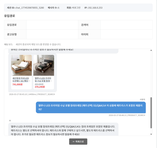This screenshot has height=148, width=157.
Task: Click the IP: 192.168.0.253 text
Action: click(x=93, y=8)
